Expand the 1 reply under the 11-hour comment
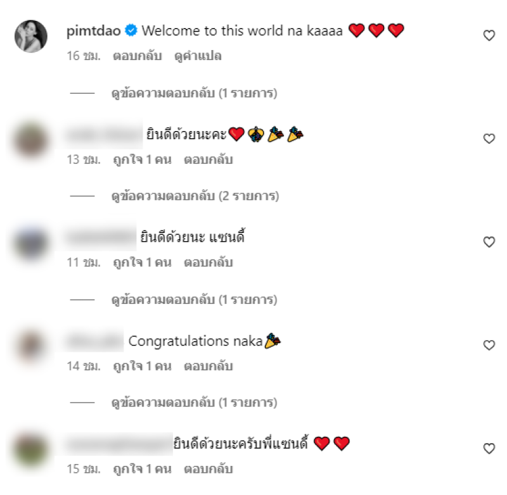 [x=194, y=299]
